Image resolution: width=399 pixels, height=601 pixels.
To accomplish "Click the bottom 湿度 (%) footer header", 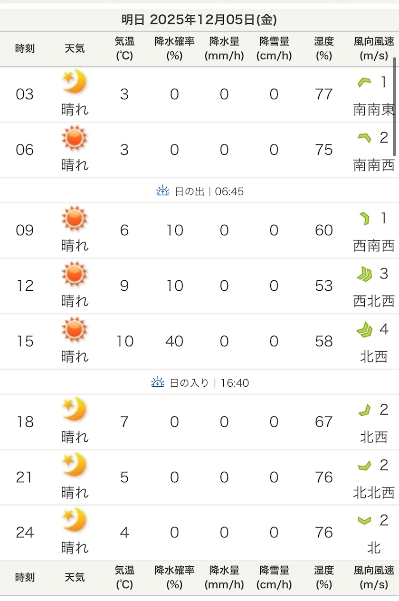I will pos(324,577).
